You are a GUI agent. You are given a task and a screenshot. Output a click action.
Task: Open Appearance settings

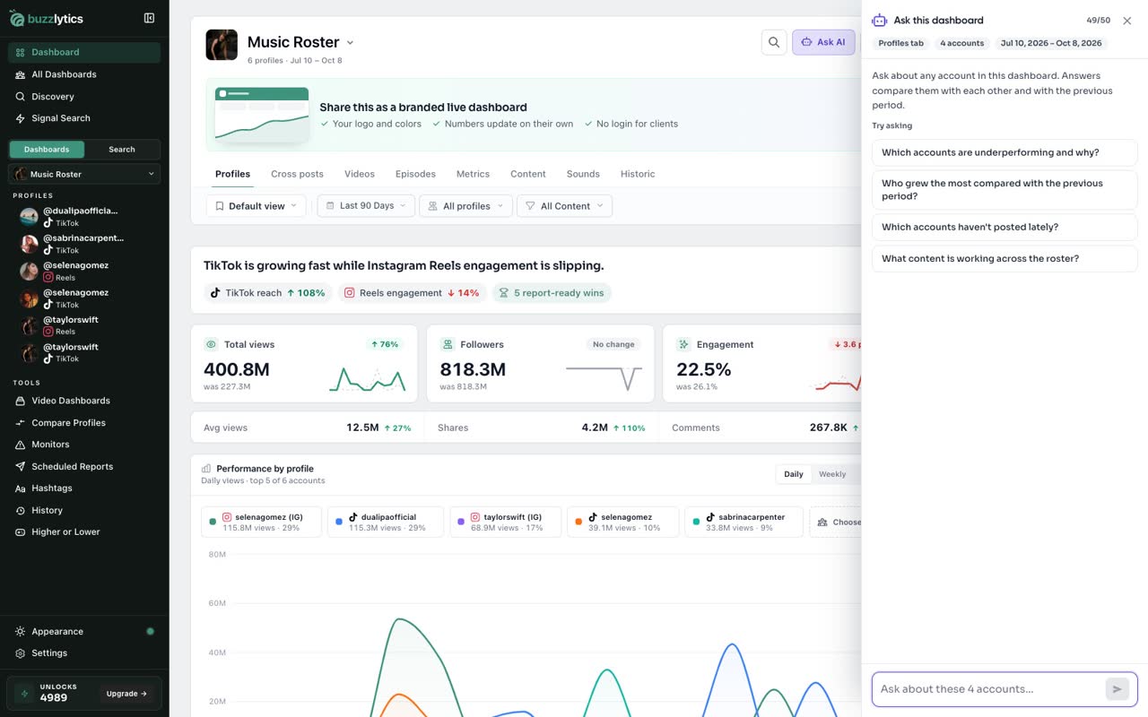coord(84,632)
